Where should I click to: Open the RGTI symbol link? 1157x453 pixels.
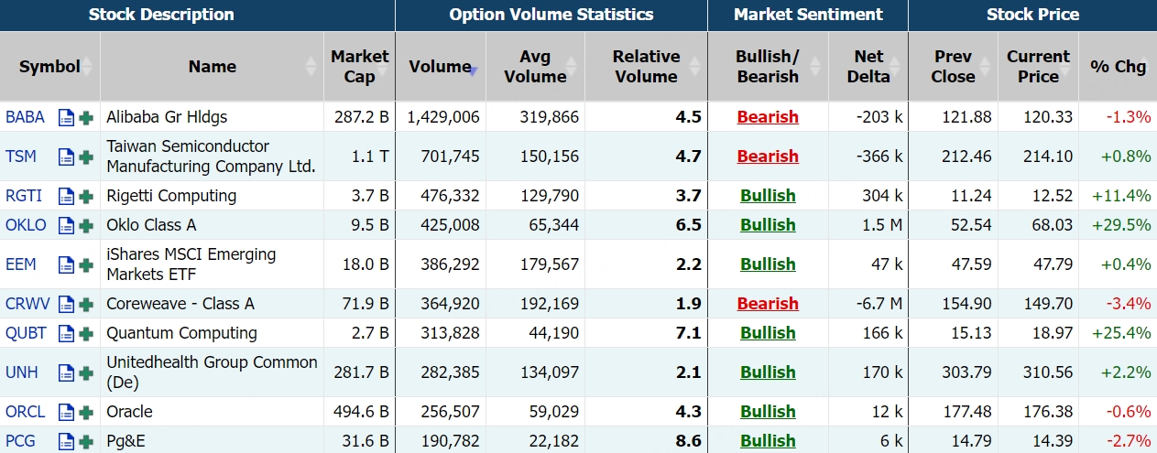pyautogui.click(x=24, y=196)
